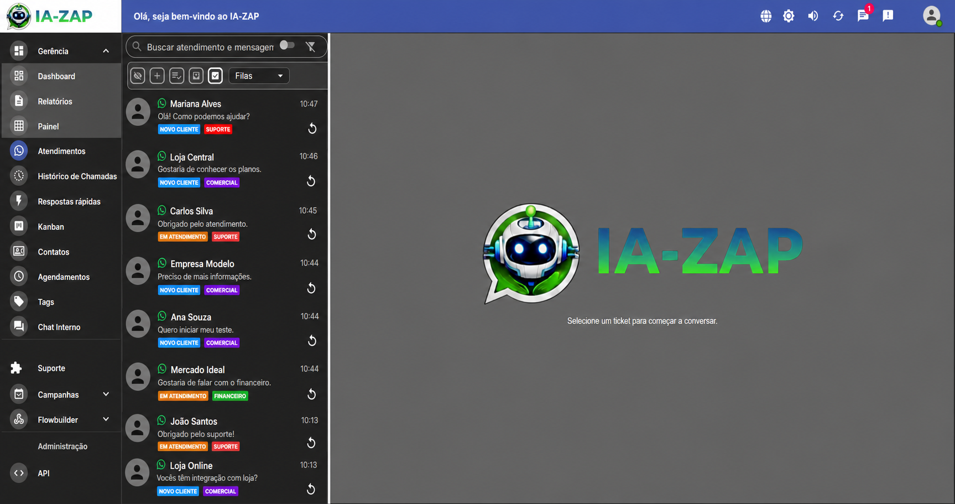This screenshot has width=955, height=504.
Task: Click the search magnifier icon
Action: (137, 46)
